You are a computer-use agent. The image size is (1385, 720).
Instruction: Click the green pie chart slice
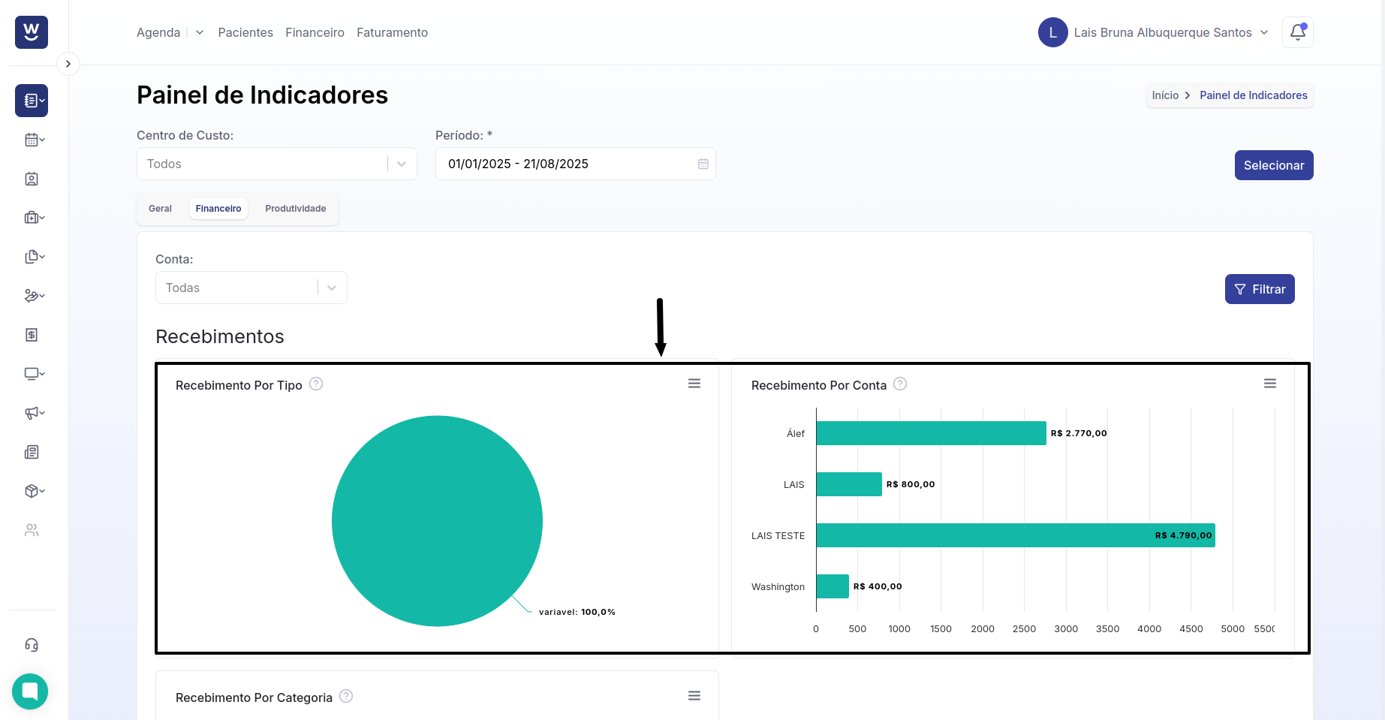point(437,521)
